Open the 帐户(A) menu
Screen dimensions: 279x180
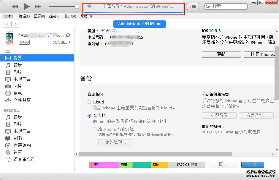tap(70, 16)
